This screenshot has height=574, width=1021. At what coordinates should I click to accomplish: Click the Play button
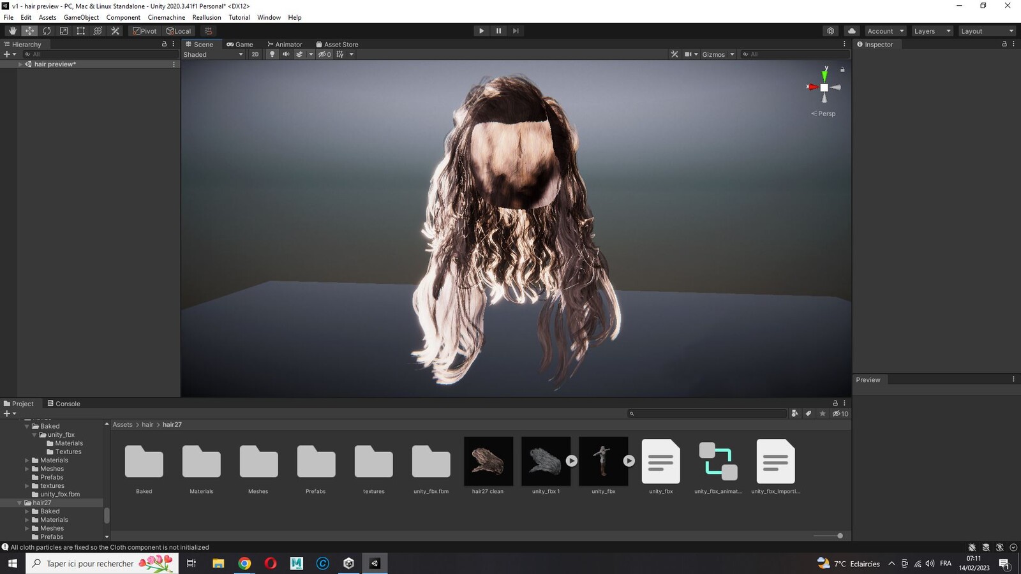pos(482,31)
